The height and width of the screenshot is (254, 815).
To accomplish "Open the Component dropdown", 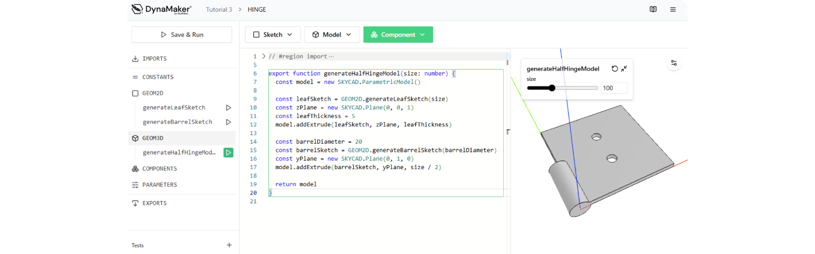I will (398, 35).
